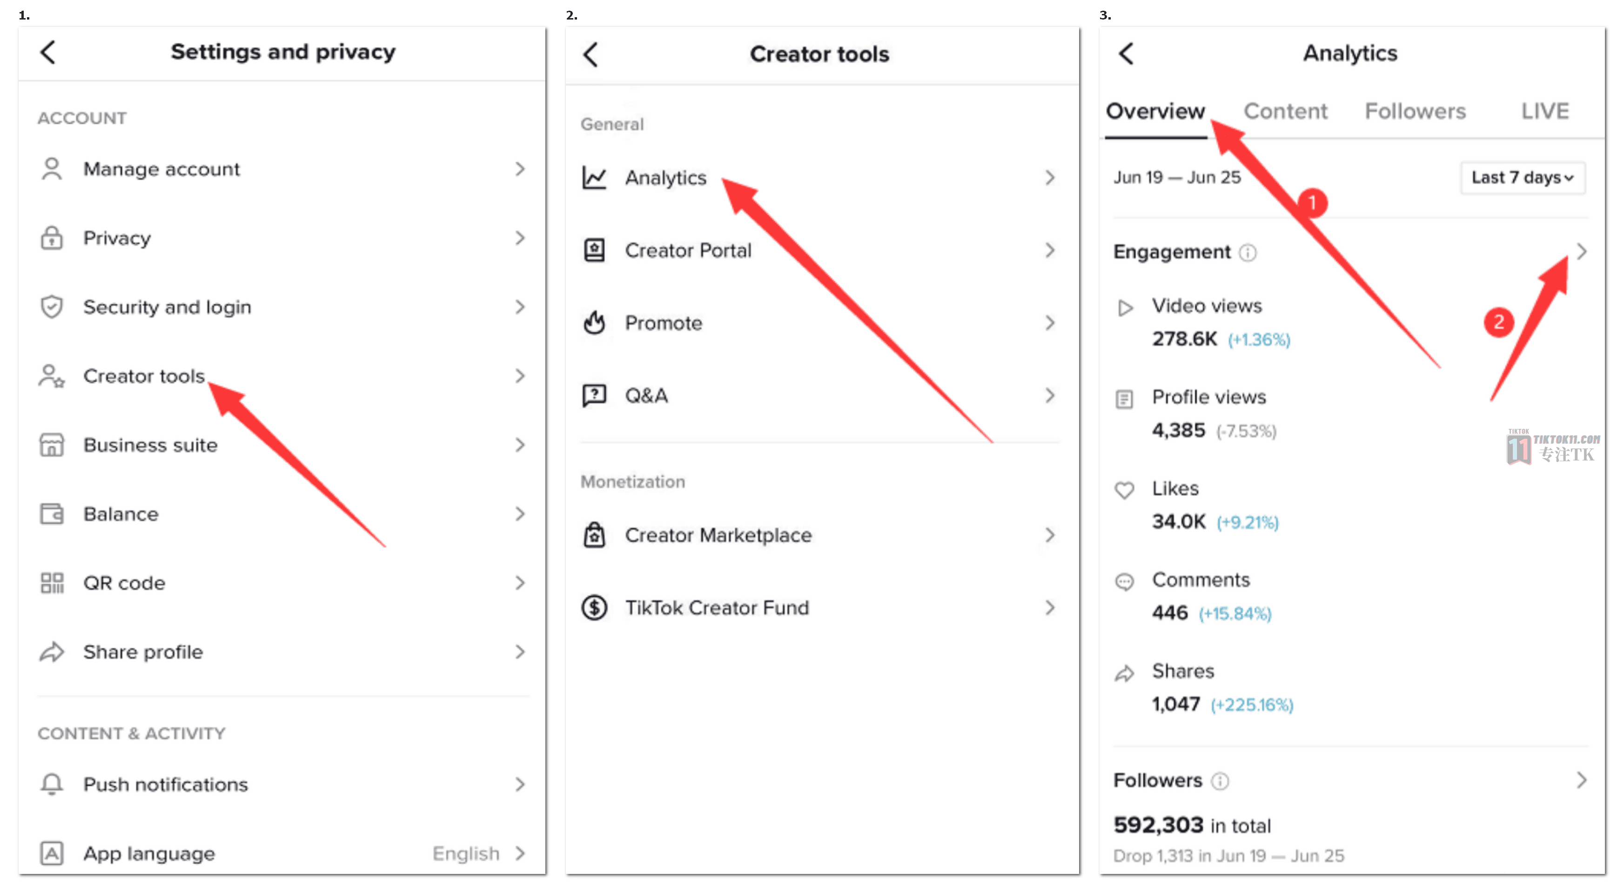Click the Security and login shield icon
Image resolution: width=1624 pixels, height=893 pixels.
[52, 307]
